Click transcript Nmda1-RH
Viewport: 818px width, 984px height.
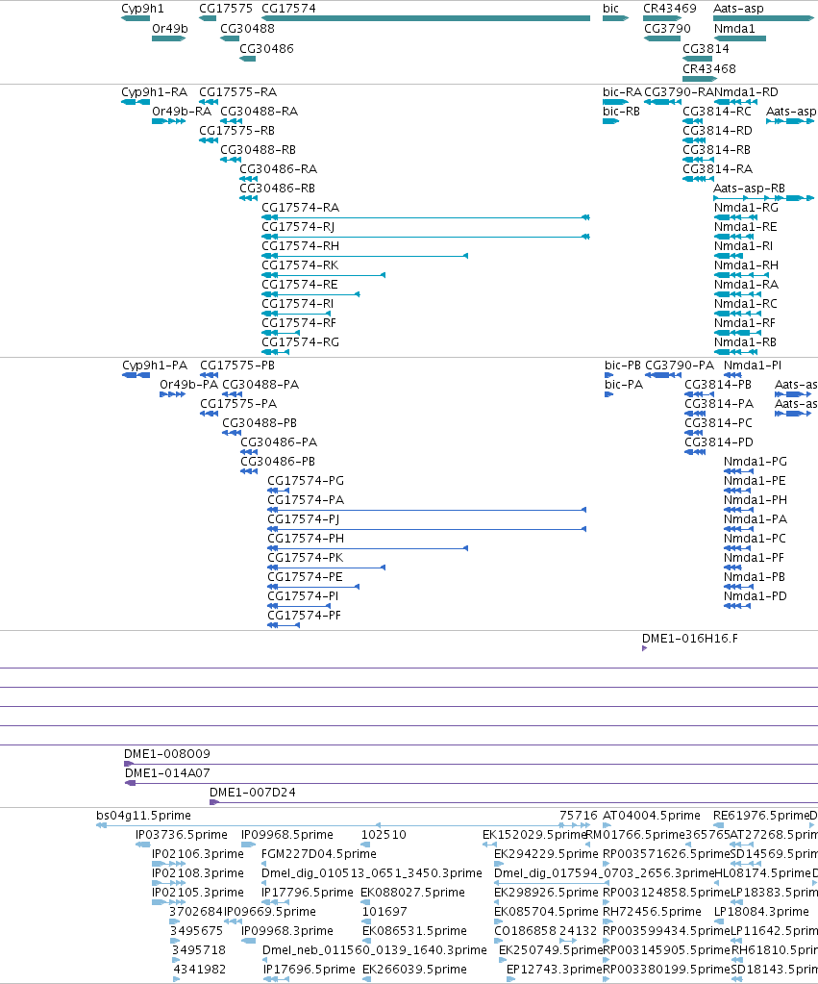pos(741,275)
